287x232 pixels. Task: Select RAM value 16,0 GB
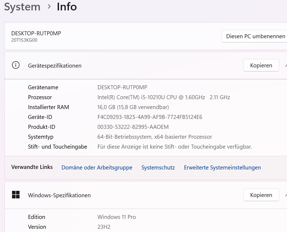[x=133, y=107]
